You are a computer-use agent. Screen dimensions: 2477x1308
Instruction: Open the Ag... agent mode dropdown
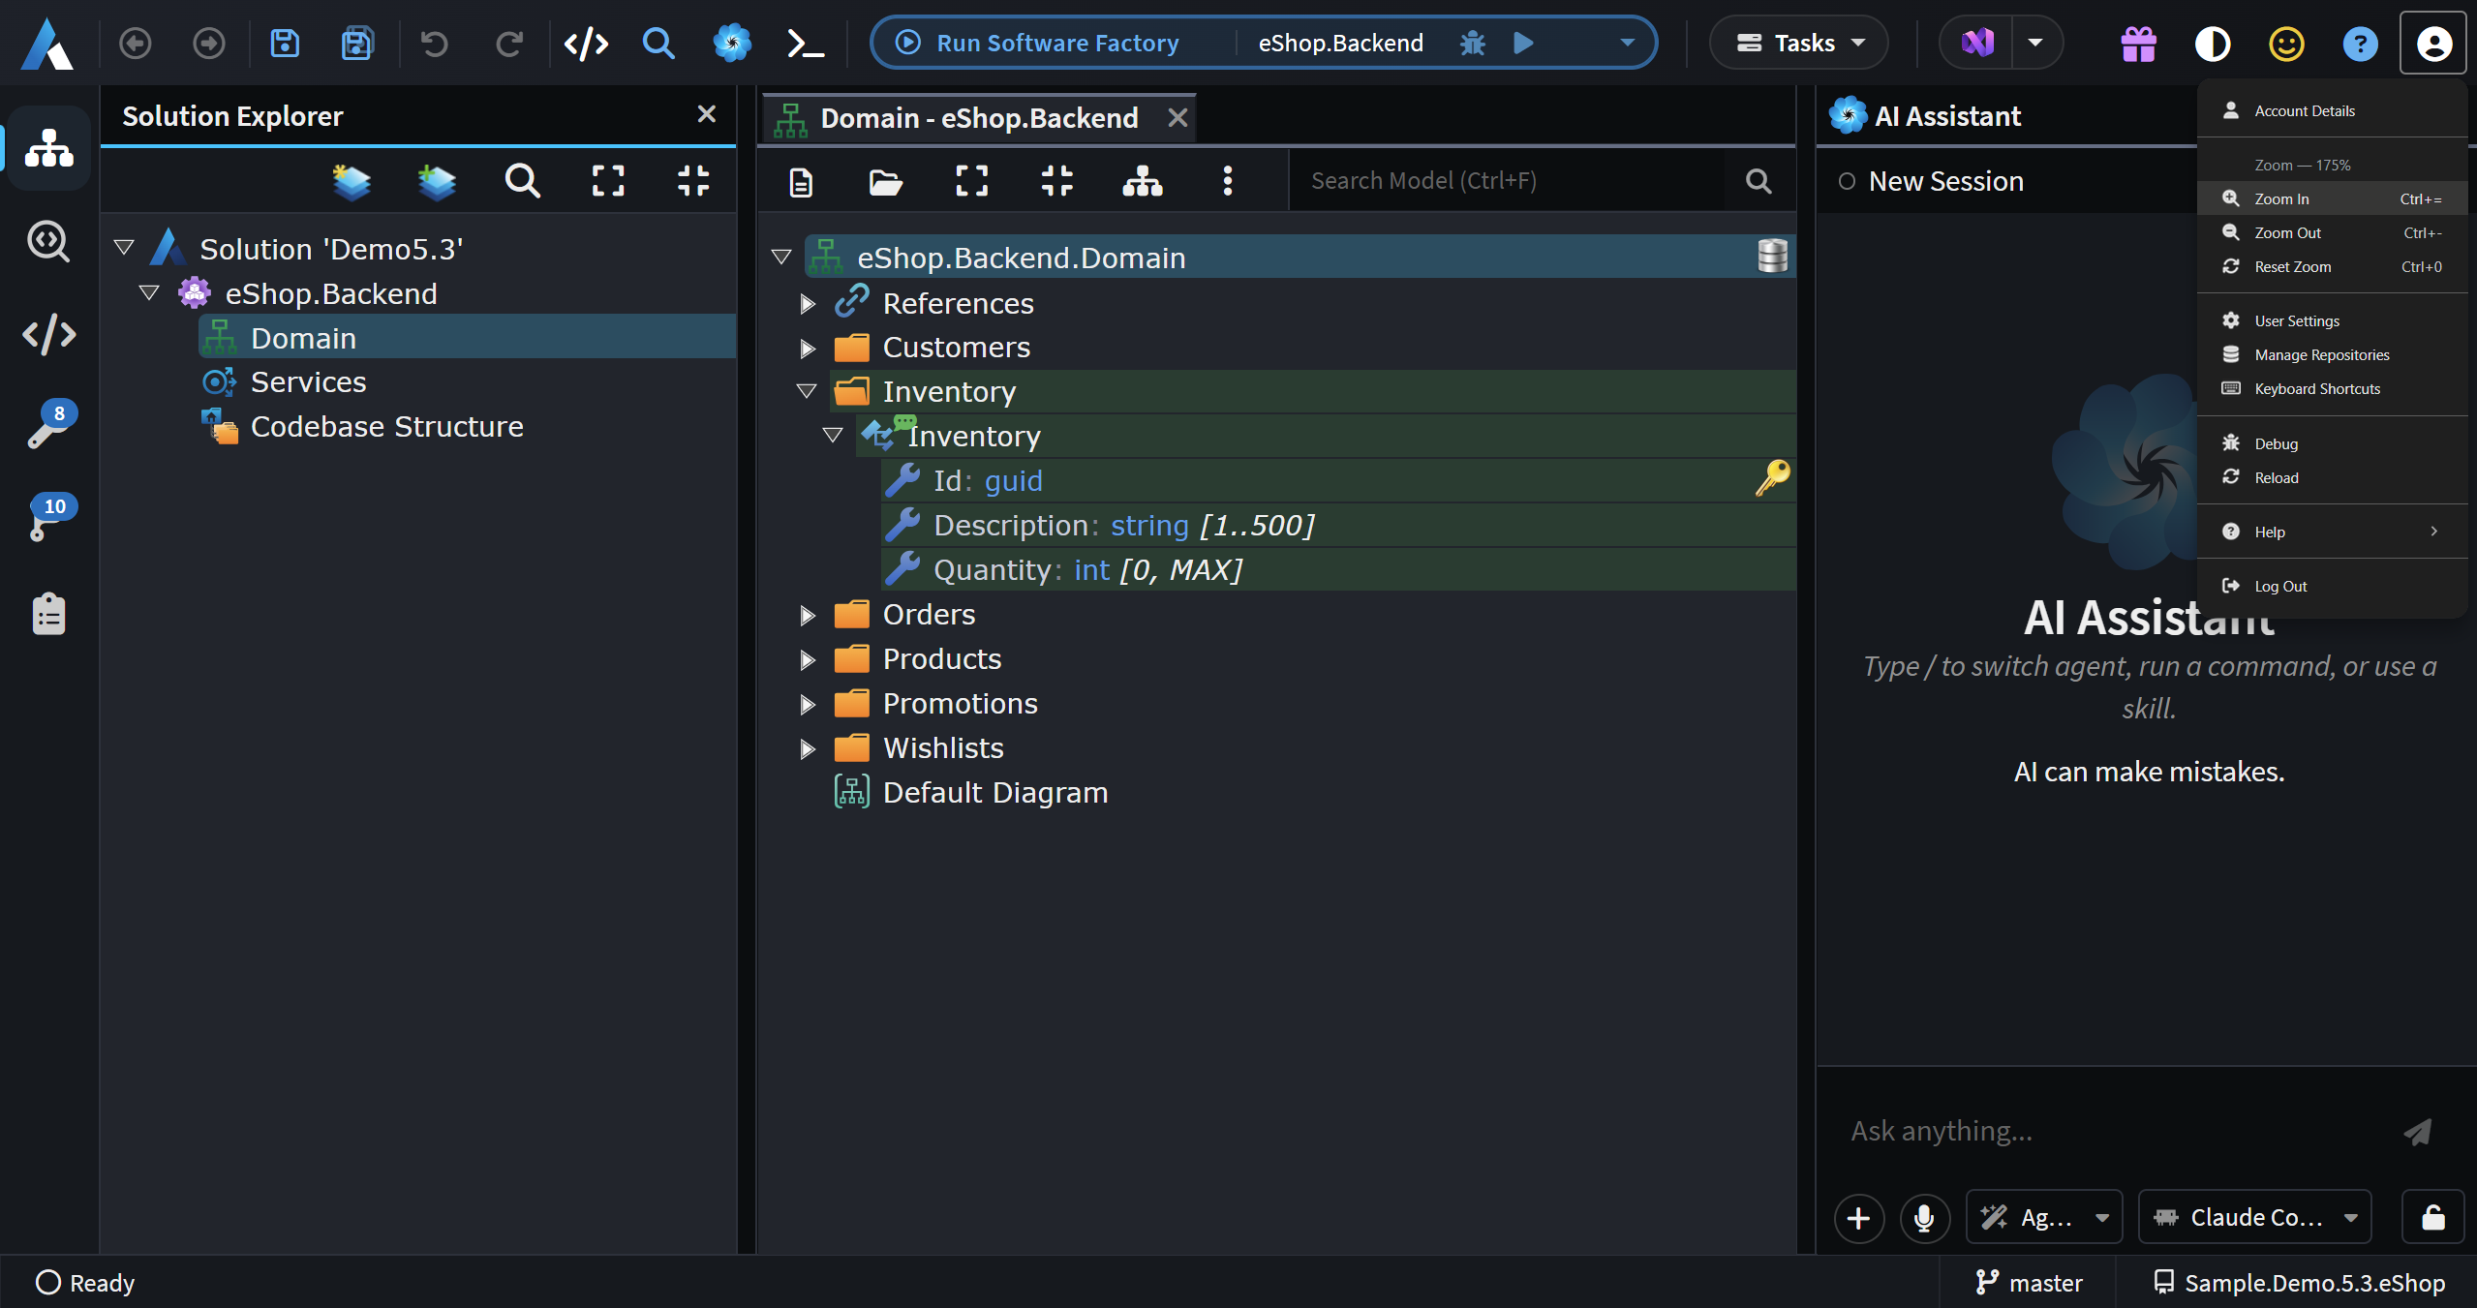click(2044, 1217)
